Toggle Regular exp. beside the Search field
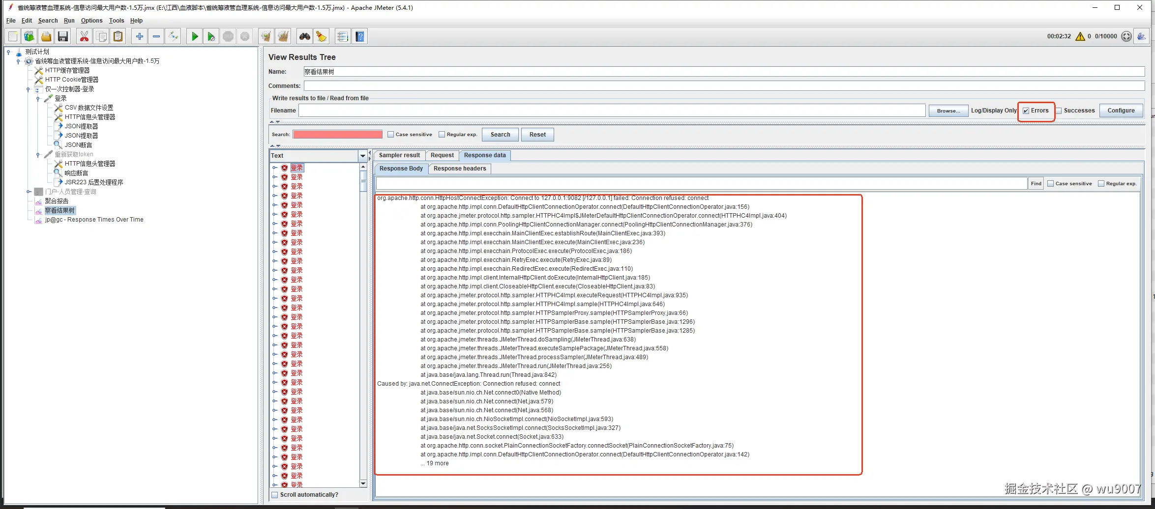 coord(442,135)
